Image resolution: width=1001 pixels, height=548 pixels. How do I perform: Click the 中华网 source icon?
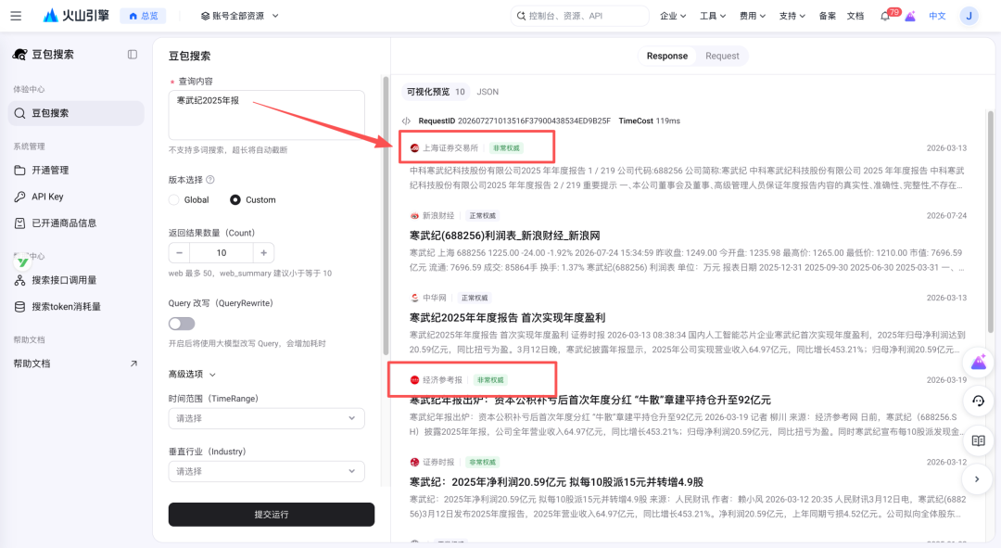tap(414, 298)
